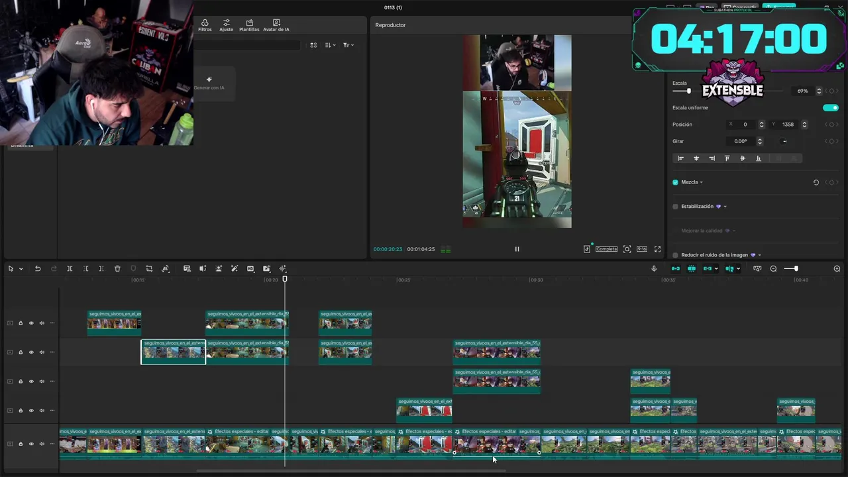848x477 pixels.
Task: Step the Girar rotation value stepper
Action: pyautogui.click(x=760, y=141)
